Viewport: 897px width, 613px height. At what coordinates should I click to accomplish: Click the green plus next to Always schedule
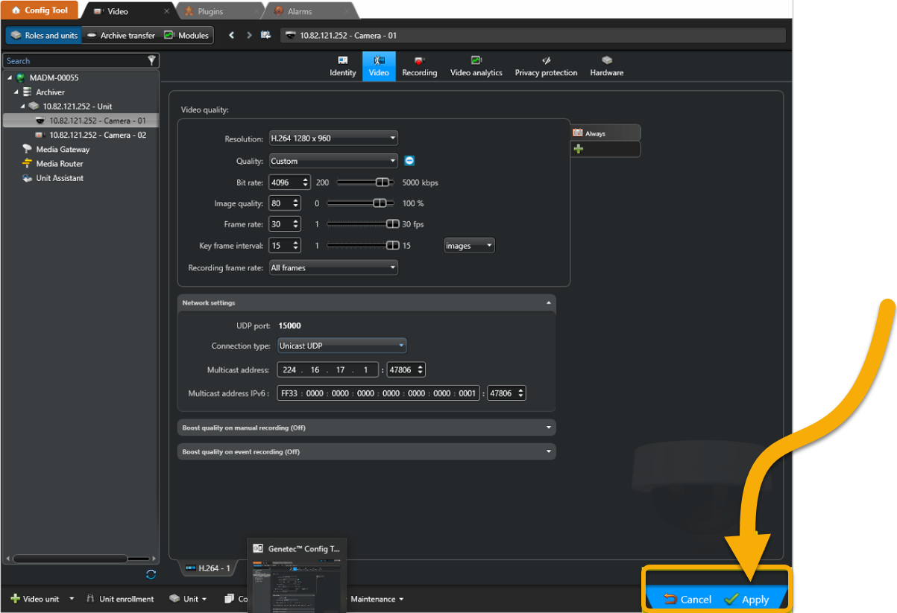(578, 148)
